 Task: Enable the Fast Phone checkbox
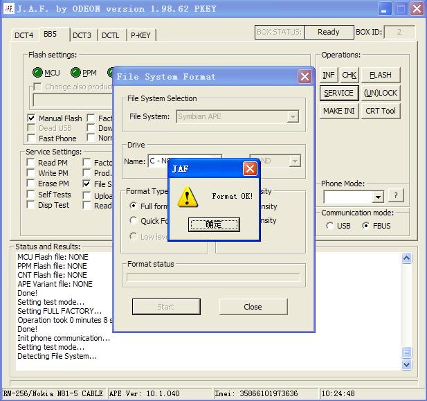click(x=31, y=139)
